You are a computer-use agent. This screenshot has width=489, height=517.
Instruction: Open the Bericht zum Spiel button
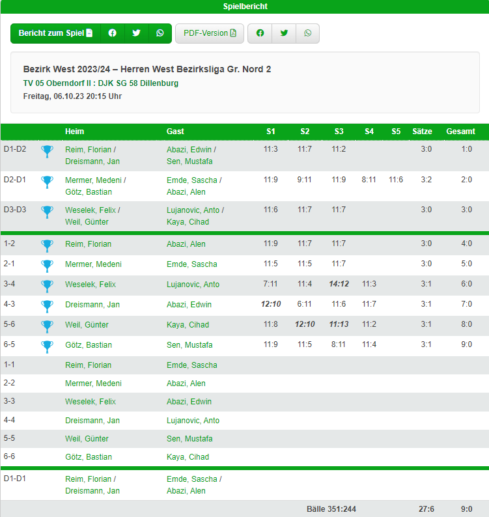pyautogui.click(x=55, y=33)
